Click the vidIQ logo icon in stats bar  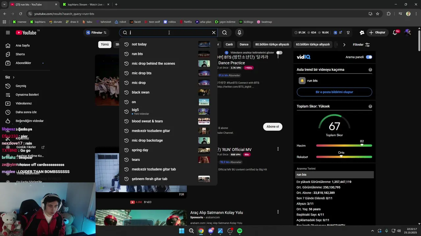click(335, 32)
